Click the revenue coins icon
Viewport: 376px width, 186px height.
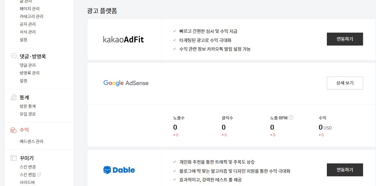[14, 130]
